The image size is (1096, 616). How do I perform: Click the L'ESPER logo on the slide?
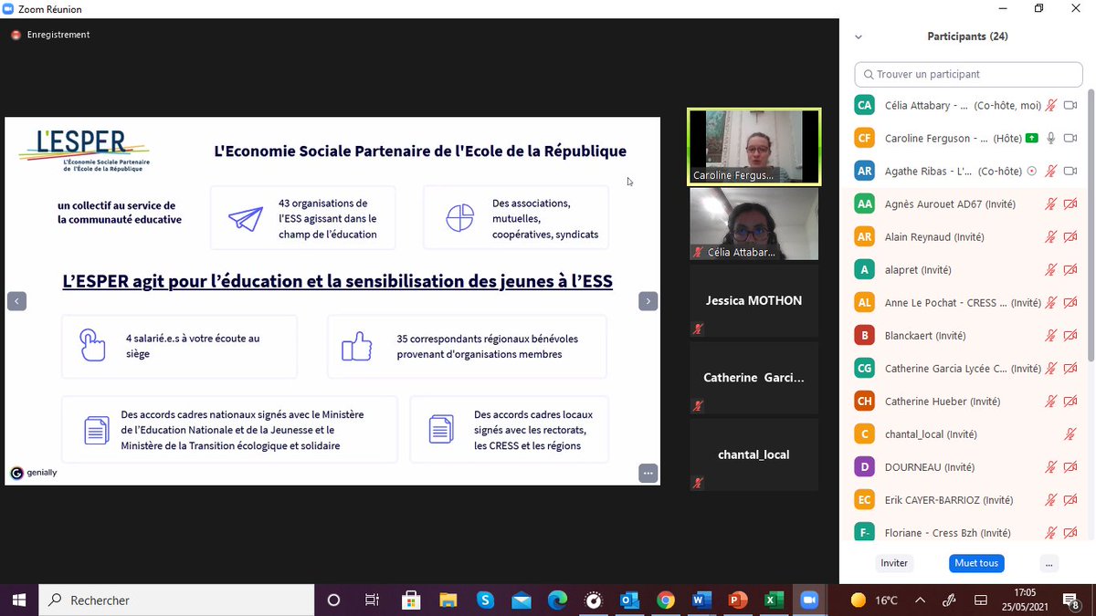click(84, 151)
